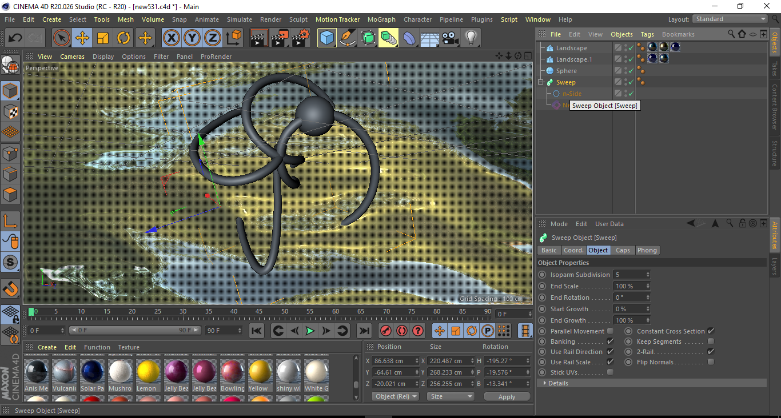The image size is (781, 418).
Task: Open the Layout Standard dropdown
Action: pyautogui.click(x=730, y=19)
